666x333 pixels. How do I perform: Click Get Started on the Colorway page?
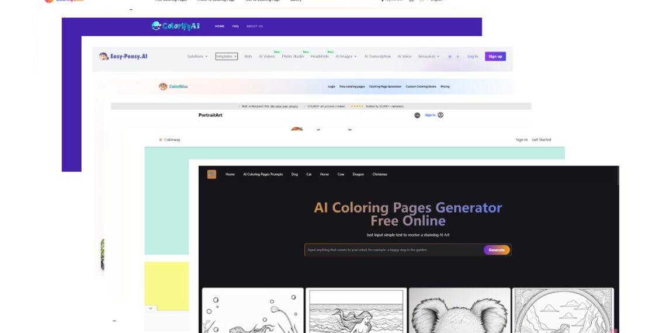click(x=541, y=140)
